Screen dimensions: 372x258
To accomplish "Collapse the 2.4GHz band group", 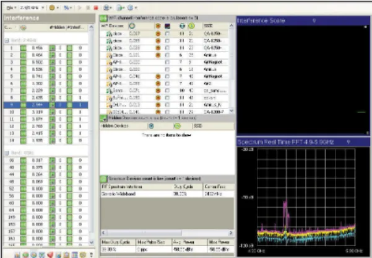I will click(x=7, y=40).
